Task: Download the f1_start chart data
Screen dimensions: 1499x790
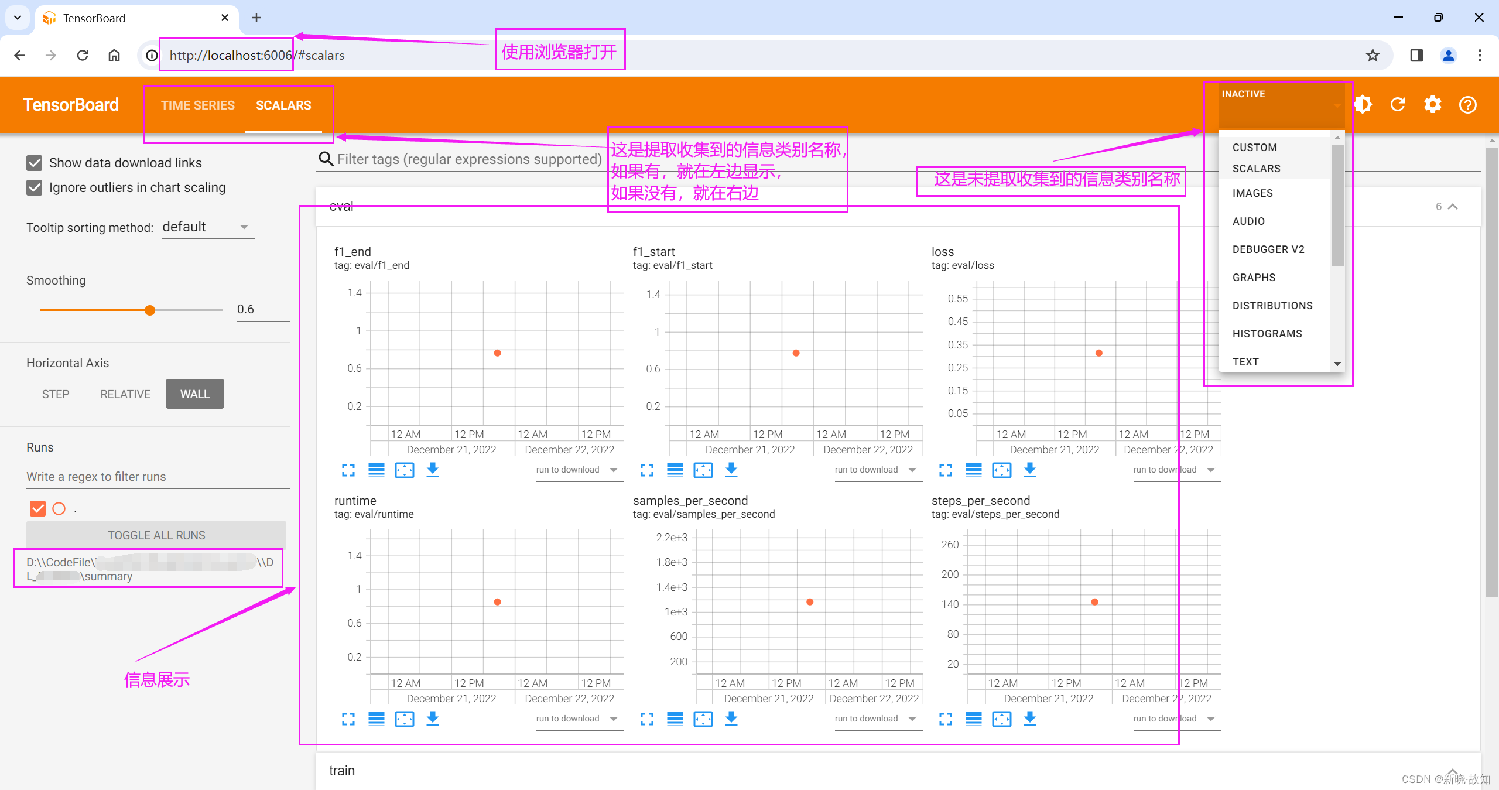Action: [x=731, y=470]
